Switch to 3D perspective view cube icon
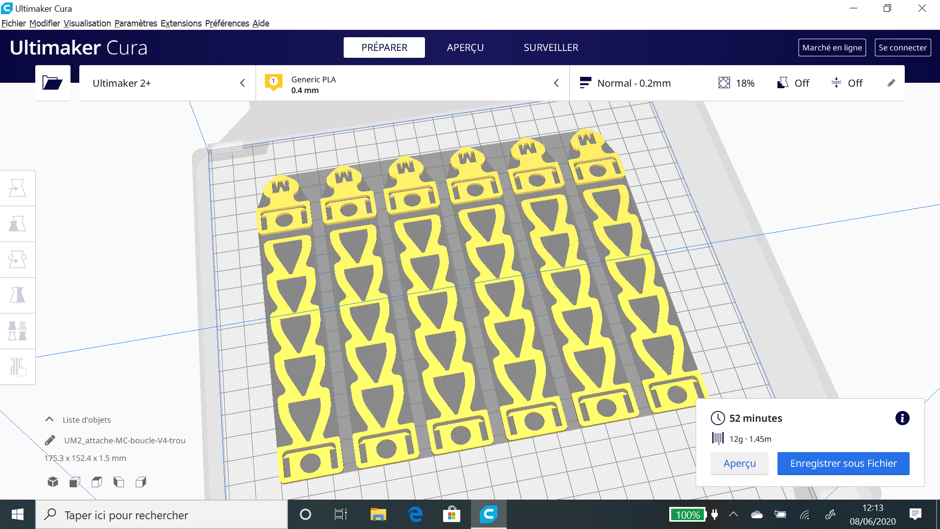This screenshot has height=529, width=940. 53,482
